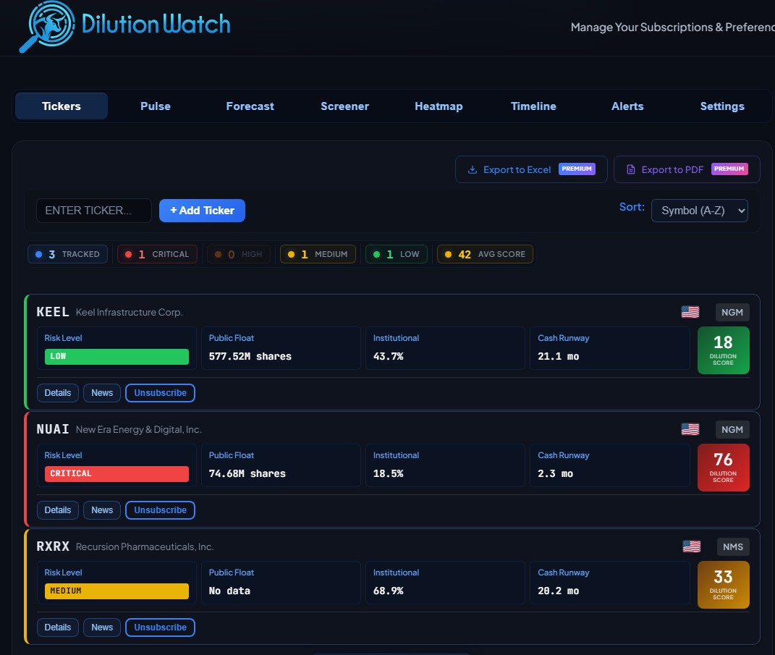Click the 43.7% institutional value

(388, 356)
